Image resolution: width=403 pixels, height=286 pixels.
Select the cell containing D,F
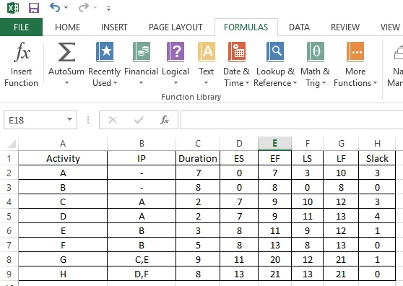[142, 274]
